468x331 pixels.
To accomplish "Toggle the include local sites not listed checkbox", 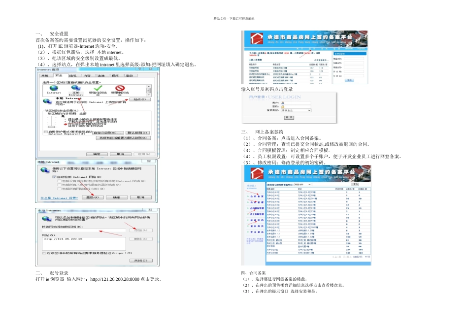I will [x=60, y=181].
